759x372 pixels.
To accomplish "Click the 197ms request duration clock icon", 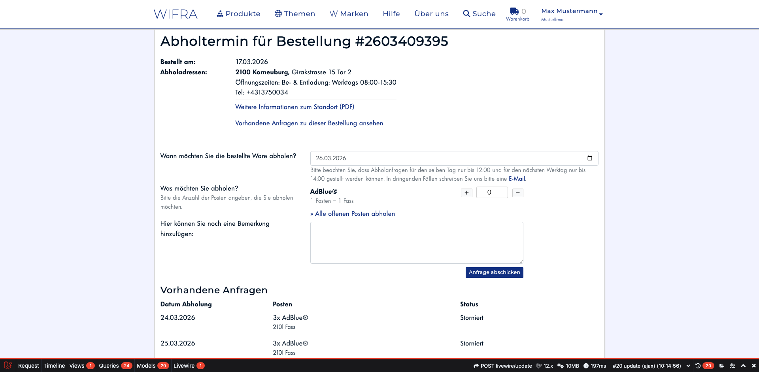I will tap(586, 366).
